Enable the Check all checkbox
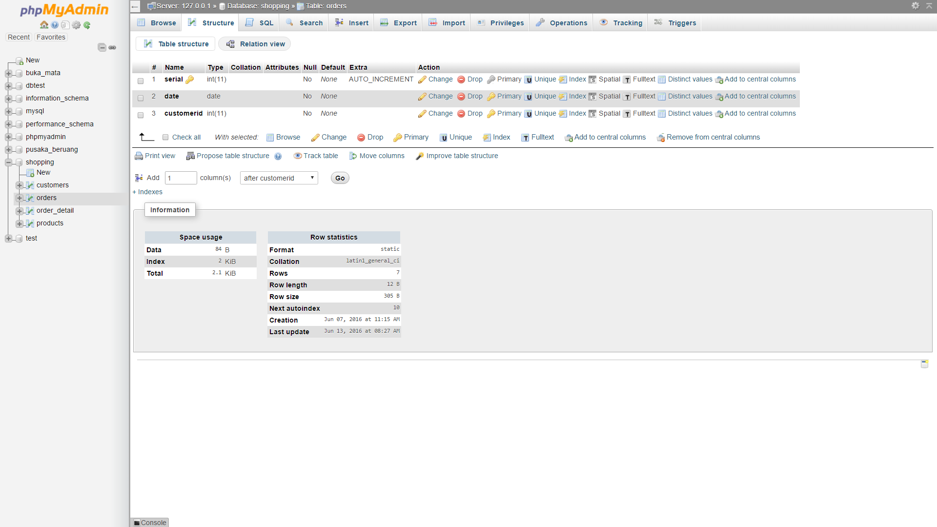This screenshot has width=937, height=527. (165, 137)
